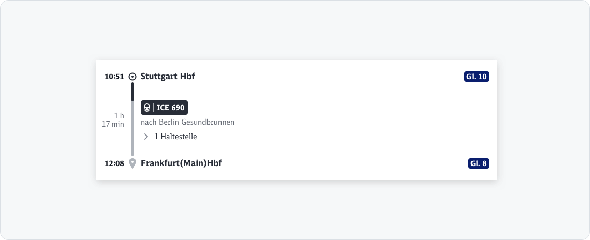Click the 'nach Berlin Gesundbrunnen' direction text
The image size is (590, 240).
[x=187, y=123]
